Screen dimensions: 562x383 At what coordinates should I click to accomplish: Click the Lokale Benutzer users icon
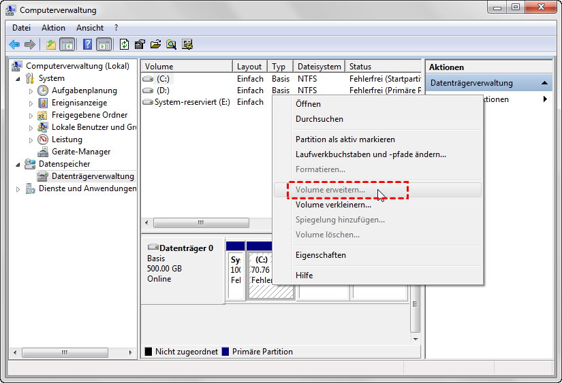tap(43, 127)
